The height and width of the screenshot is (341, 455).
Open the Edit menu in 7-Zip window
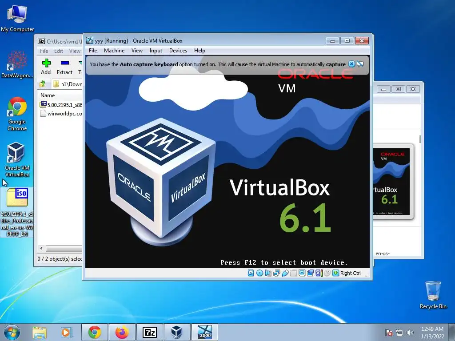click(x=59, y=51)
